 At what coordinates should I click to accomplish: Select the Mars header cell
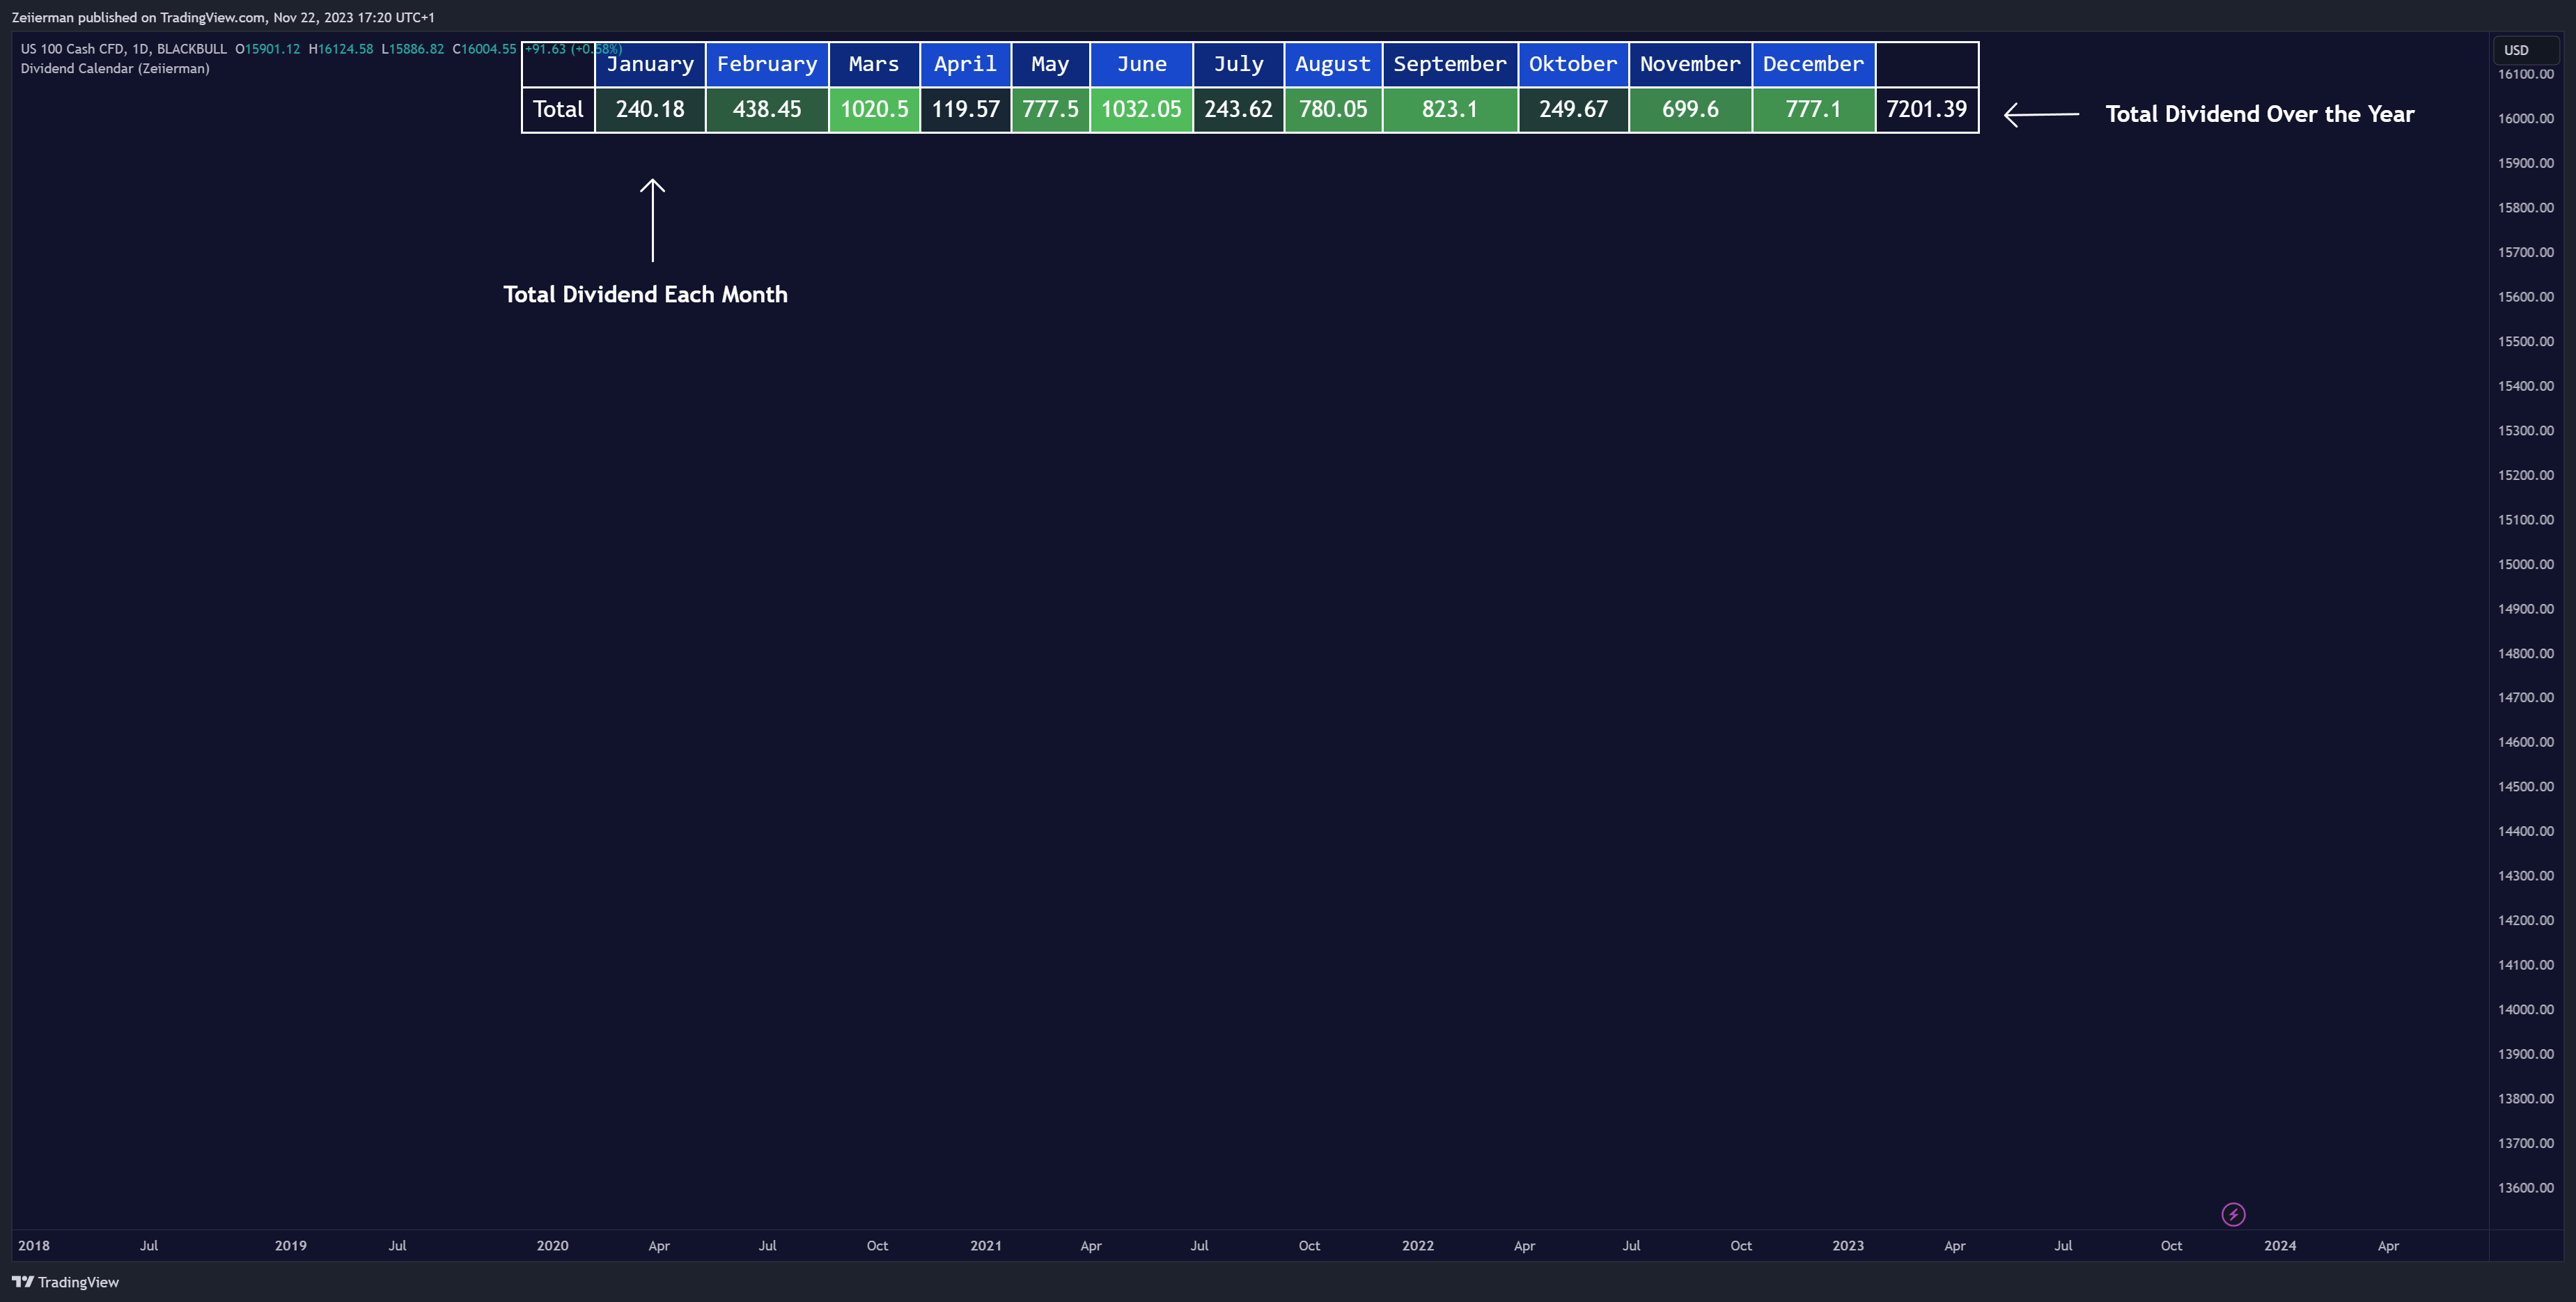874,64
